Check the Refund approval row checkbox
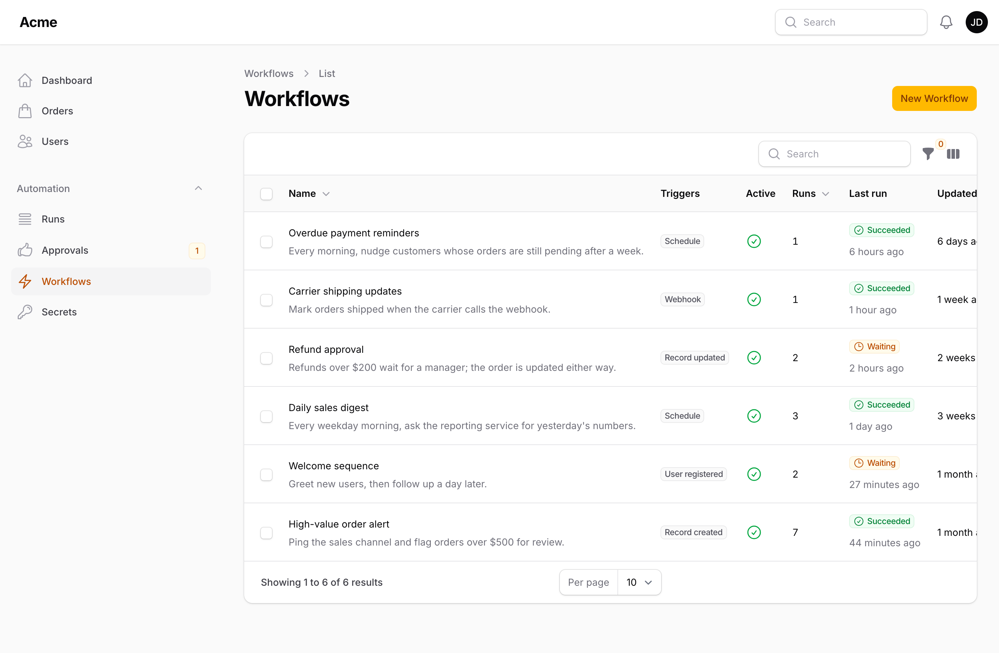Screen dimensions: 999x653 [266, 358]
